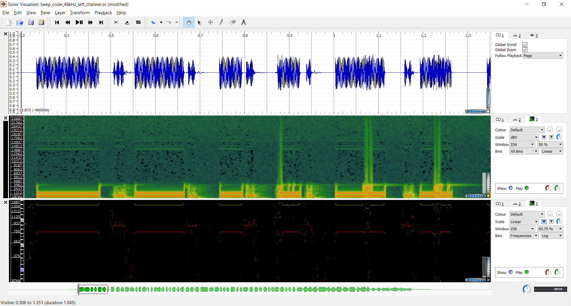This screenshot has width=571, height=306.
Task: Open the Follow Playback dropdown
Action: click(x=543, y=56)
